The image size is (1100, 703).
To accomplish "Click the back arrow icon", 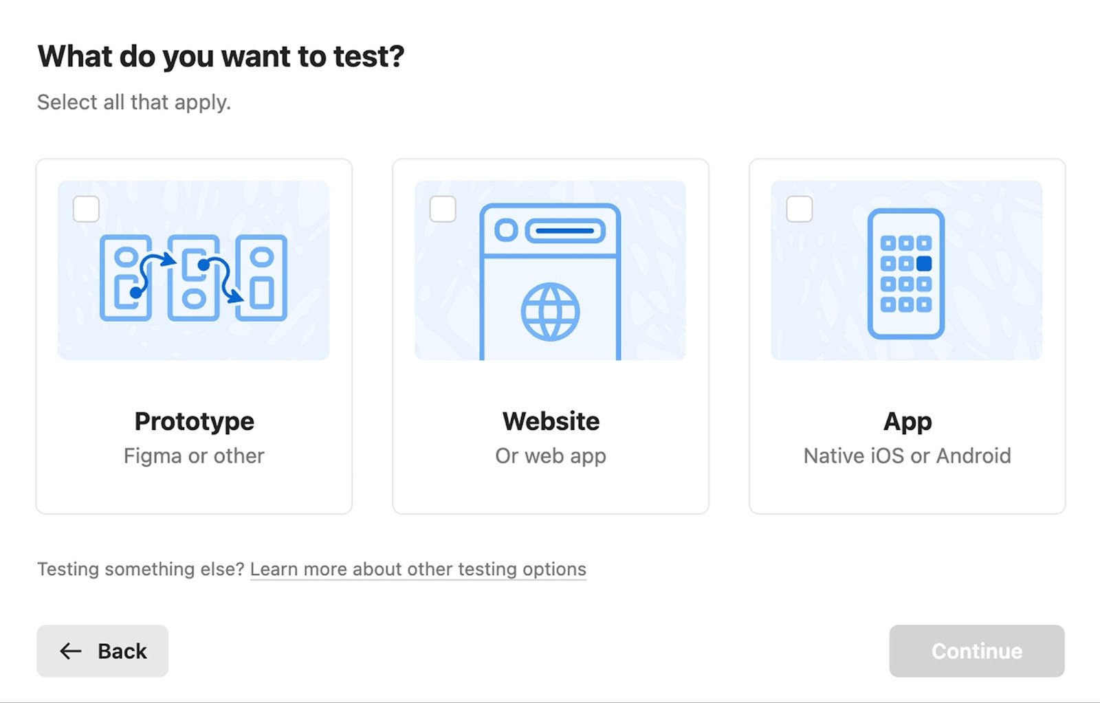I will point(71,651).
